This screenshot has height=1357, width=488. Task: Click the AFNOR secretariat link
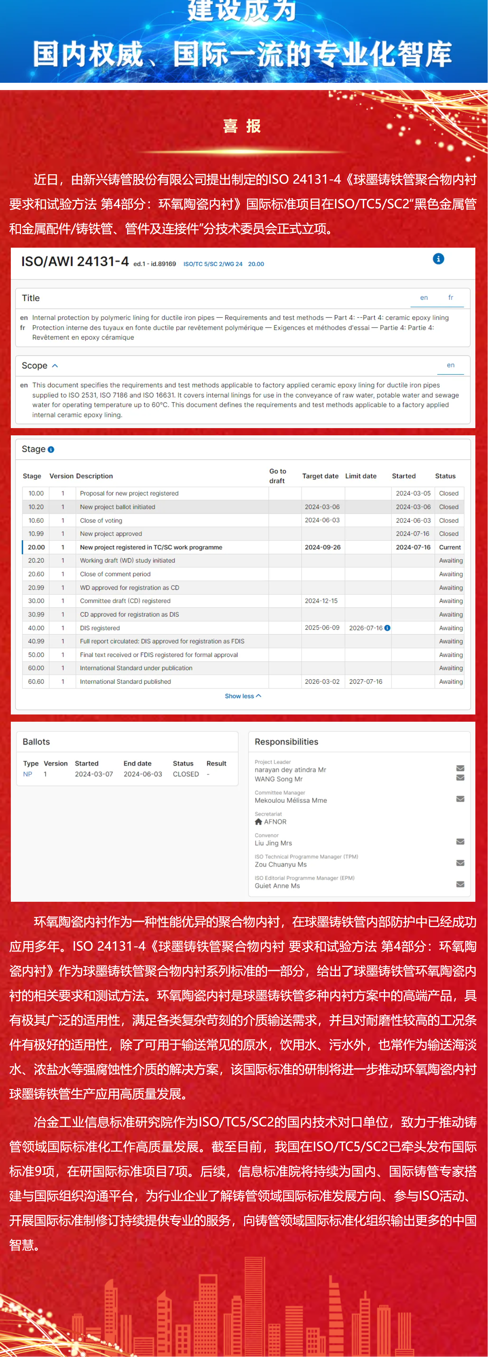click(275, 822)
